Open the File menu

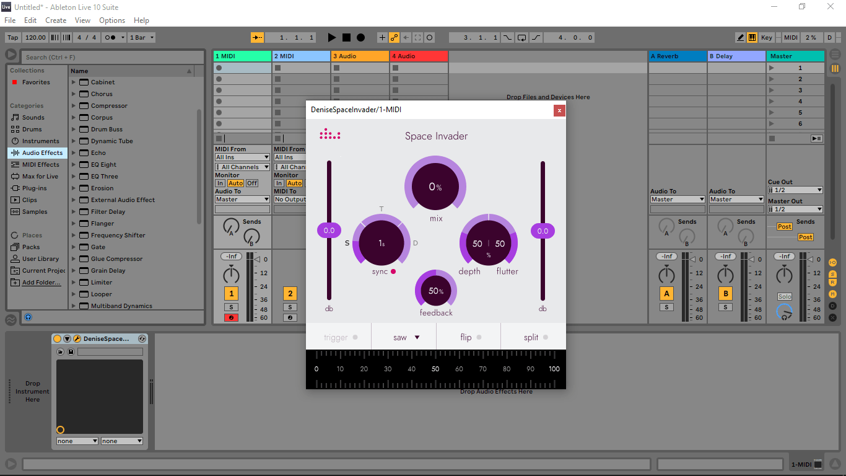[x=10, y=20]
